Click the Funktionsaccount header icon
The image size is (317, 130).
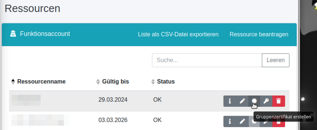[x=13, y=34]
